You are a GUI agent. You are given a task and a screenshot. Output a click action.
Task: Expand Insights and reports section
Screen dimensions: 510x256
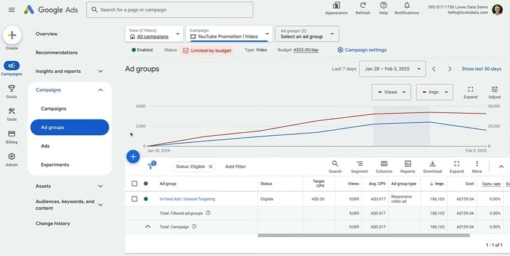(100, 72)
